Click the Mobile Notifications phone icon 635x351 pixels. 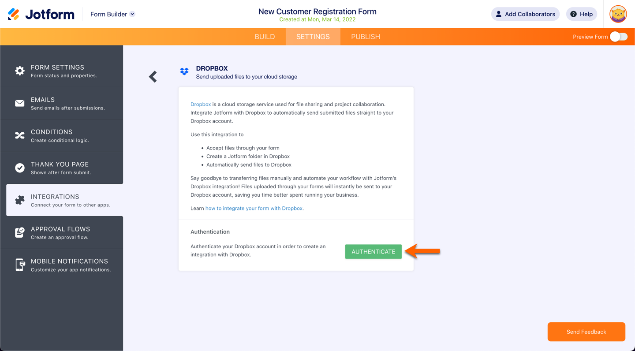coord(20,265)
